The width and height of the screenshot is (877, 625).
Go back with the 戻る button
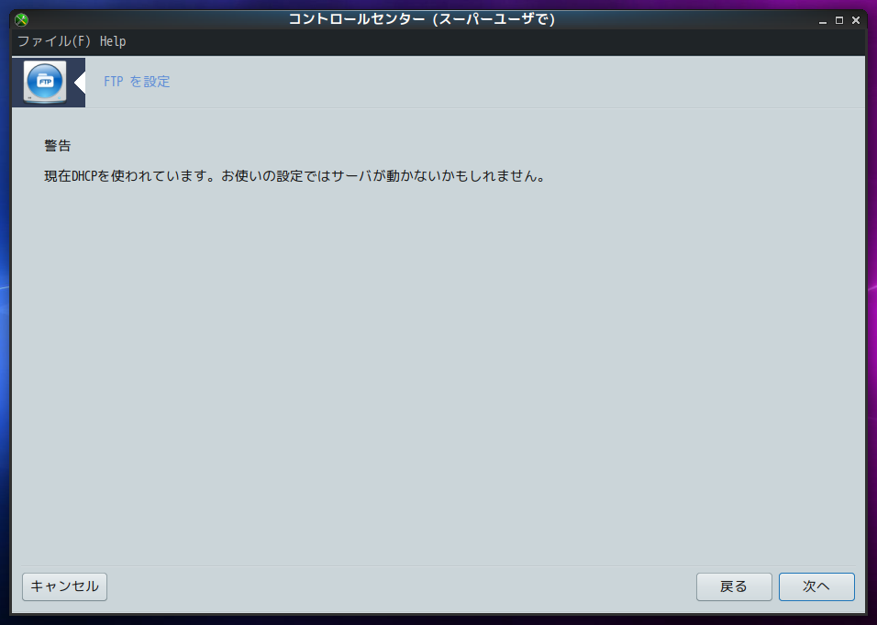(x=734, y=586)
